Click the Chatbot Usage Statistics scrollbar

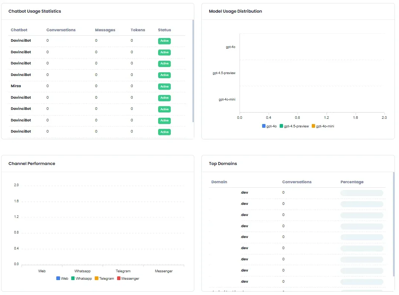tap(193, 71)
